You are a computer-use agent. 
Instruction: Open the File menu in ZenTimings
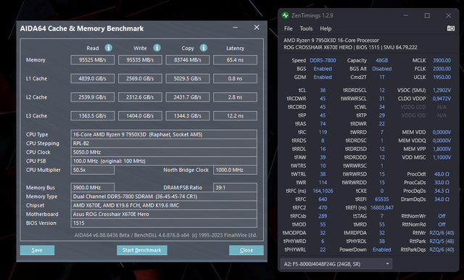coord(289,29)
